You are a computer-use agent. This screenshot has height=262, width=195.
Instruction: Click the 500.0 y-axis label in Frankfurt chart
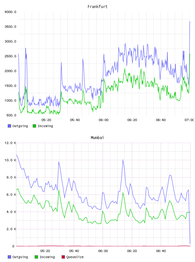11,115
